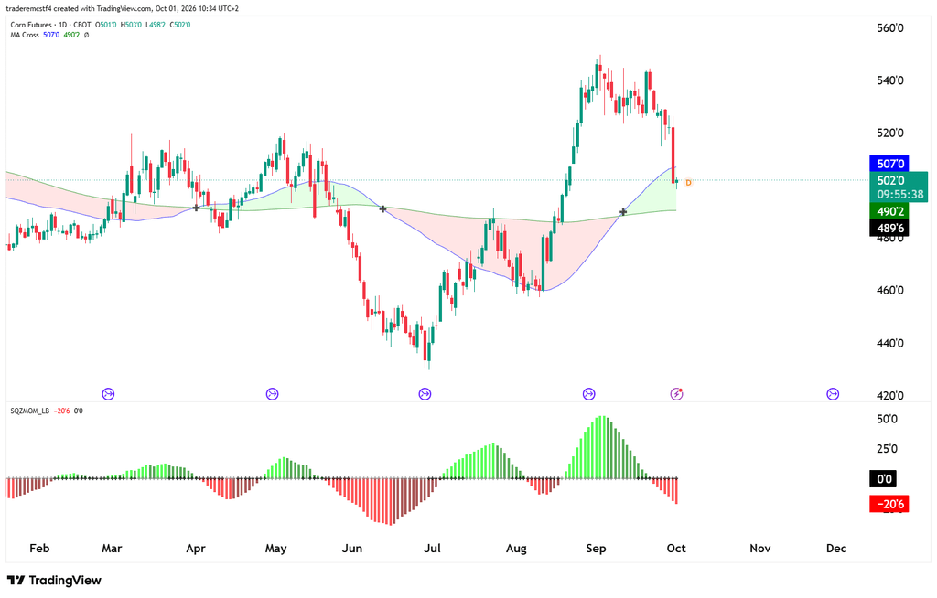Click the 420'0 price axis label
937x598 pixels.
pos(889,396)
